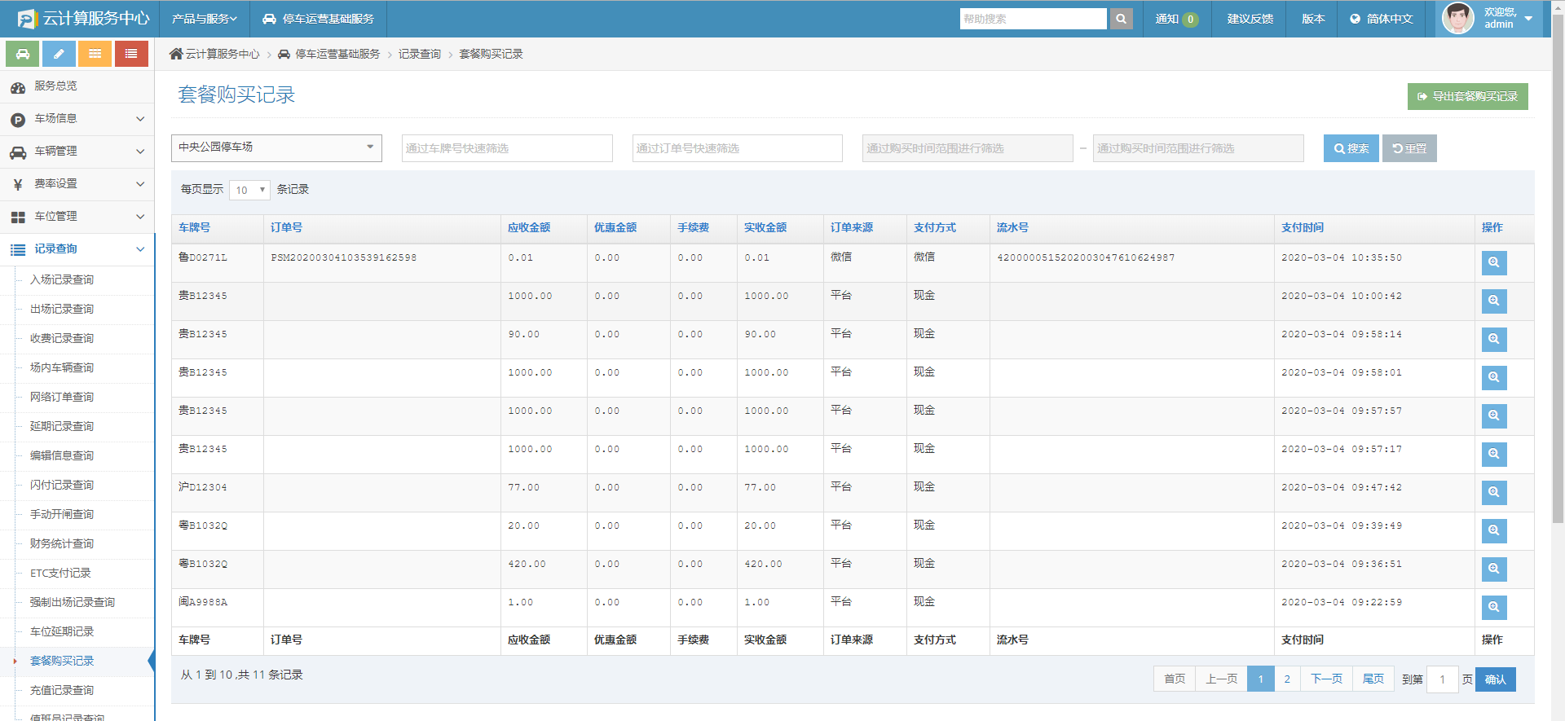Open the records-per-page dropdown
This screenshot has width=1565, height=721.
pyautogui.click(x=249, y=190)
